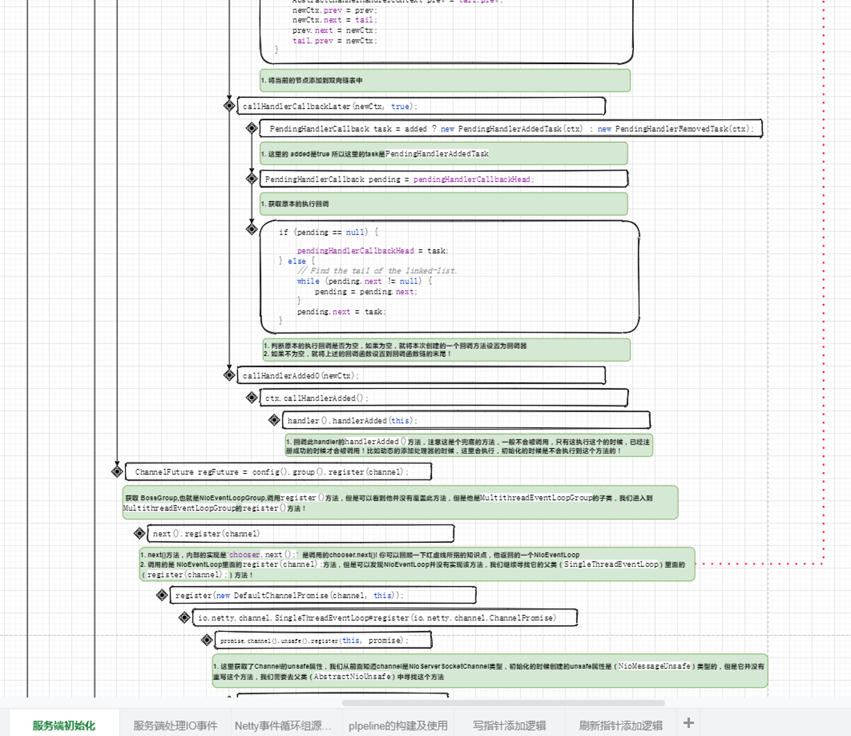
Task: Select the SingleThreadEventLoop#register box
Action: click(x=385, y=618)
